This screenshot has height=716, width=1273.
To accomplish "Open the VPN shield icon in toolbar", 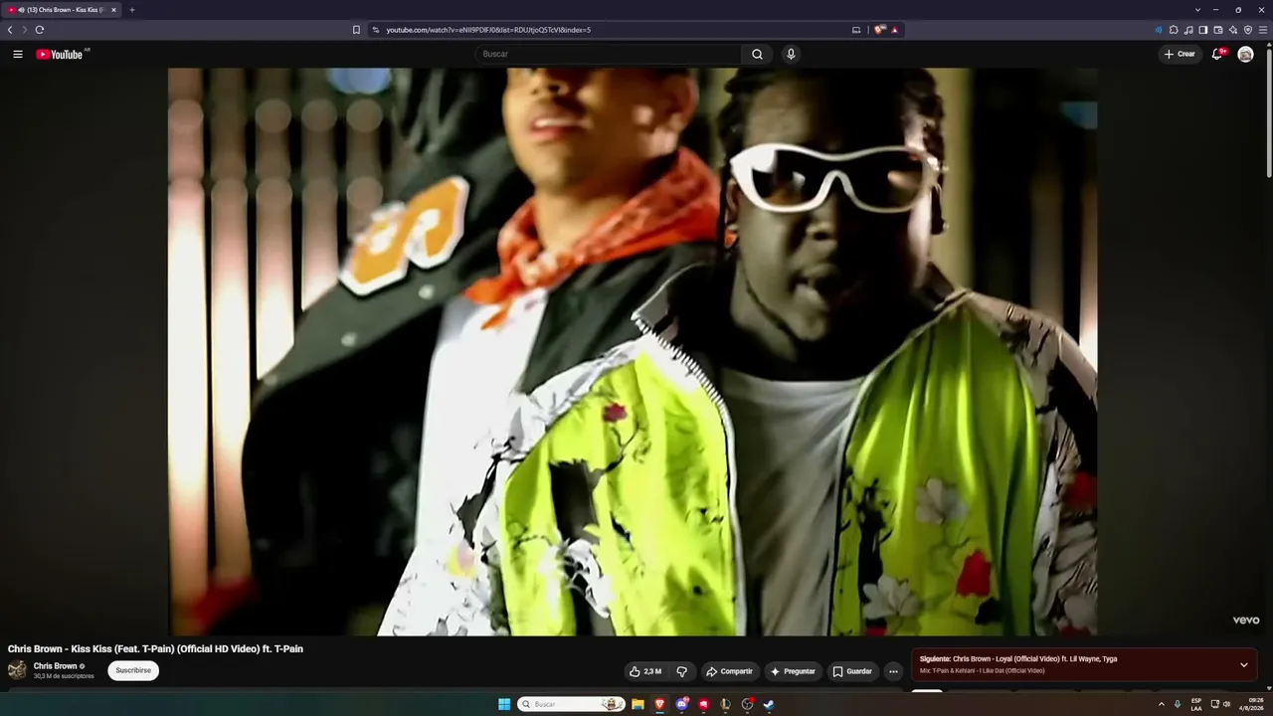I will click(1248, 30).
